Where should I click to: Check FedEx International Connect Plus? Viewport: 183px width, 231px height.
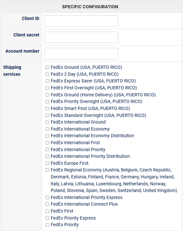47,204
